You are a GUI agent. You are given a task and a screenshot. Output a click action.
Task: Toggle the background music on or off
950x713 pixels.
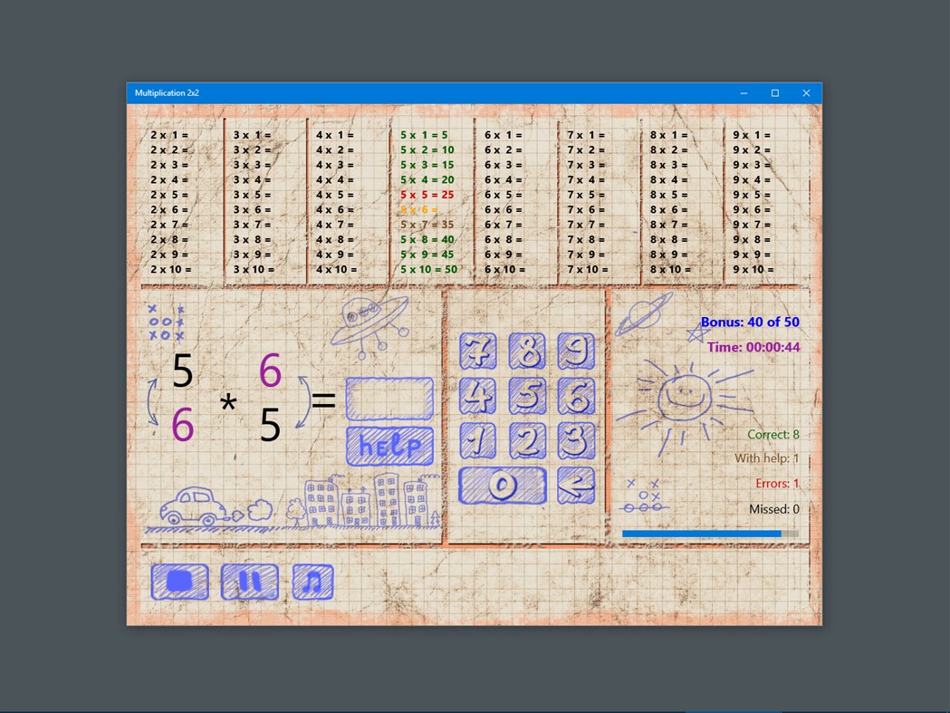point(312,581)
